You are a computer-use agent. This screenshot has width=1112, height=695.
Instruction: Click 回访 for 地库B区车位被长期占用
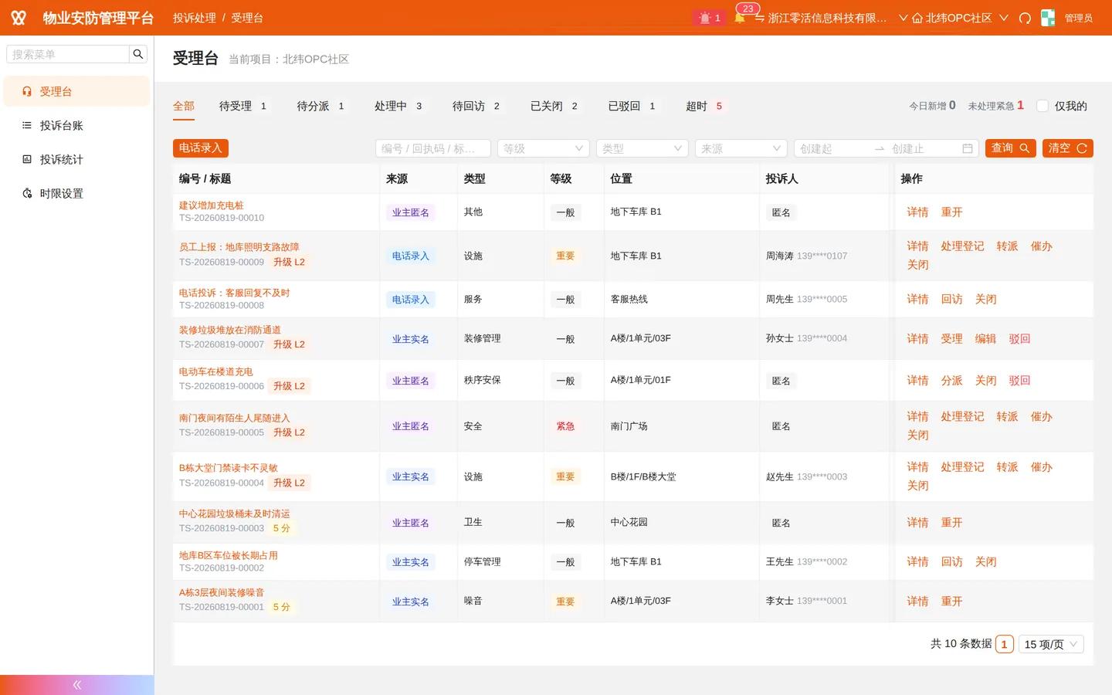[951, 561]
